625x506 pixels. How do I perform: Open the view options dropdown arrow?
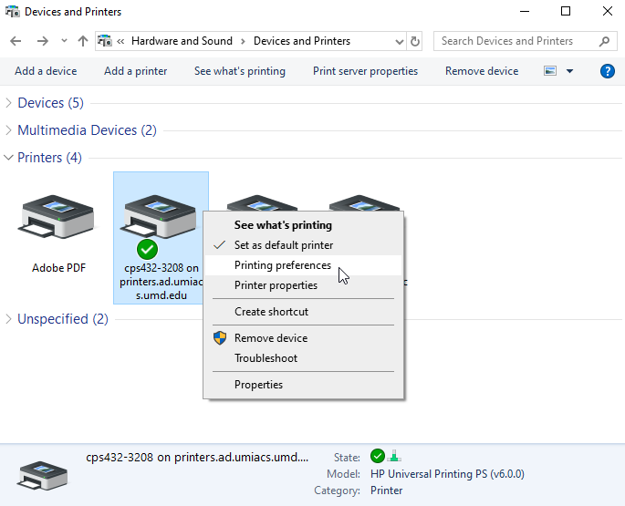point(570,71)
